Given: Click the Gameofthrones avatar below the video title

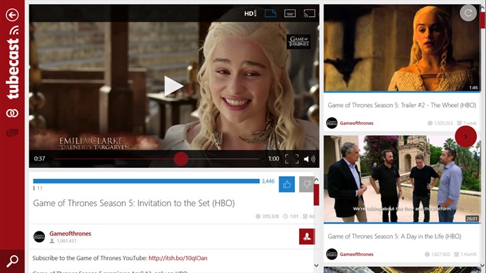Looking at the screenshot, I should pyautogui.click(x=39, y=237).
